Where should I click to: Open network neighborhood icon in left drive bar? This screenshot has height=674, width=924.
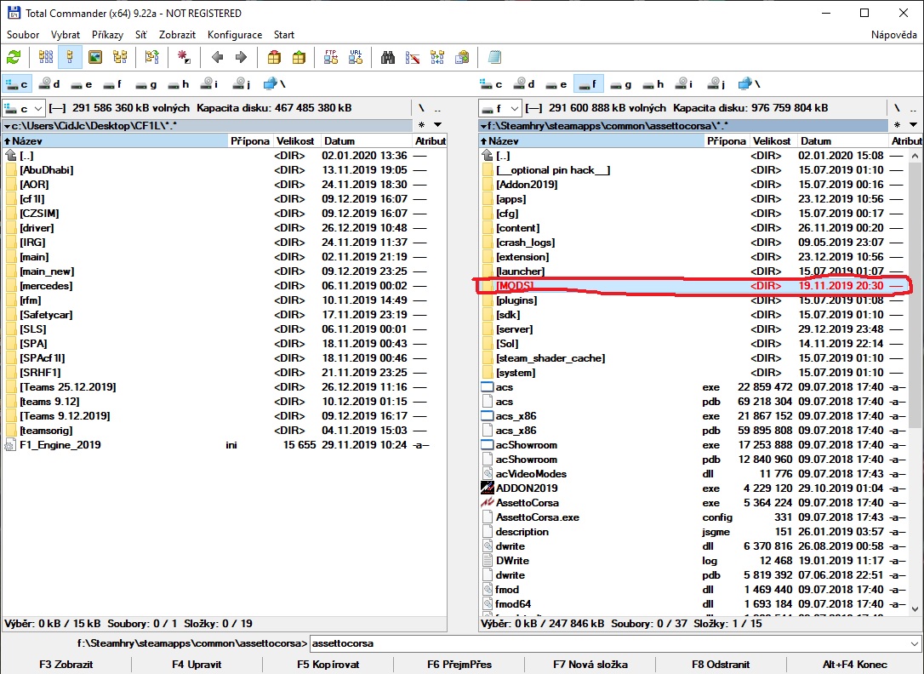(x=275, y=84)
